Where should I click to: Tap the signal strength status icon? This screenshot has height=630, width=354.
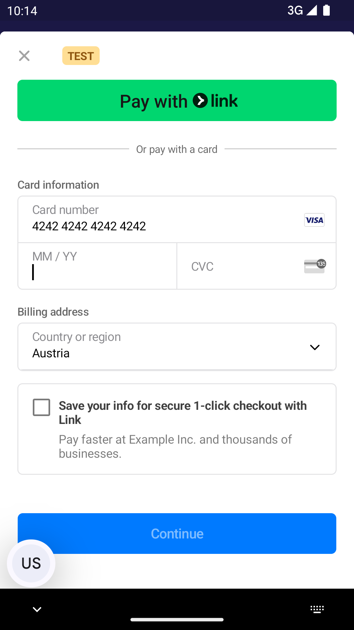(311, 10)
